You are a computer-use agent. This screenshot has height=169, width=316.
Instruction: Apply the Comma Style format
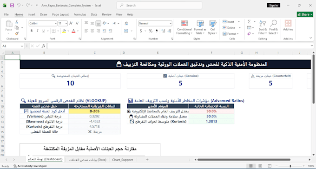coord(157,31)
